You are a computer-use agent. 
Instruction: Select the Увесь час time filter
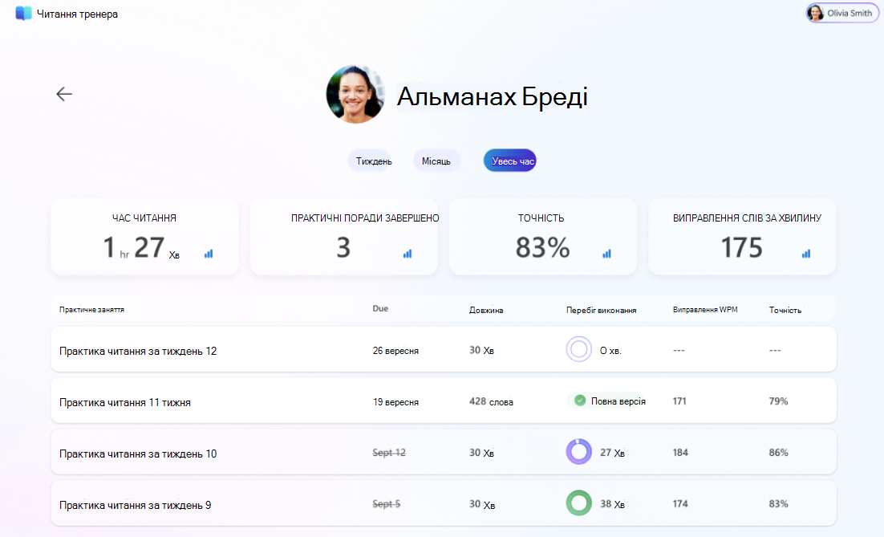pos(509,161)
